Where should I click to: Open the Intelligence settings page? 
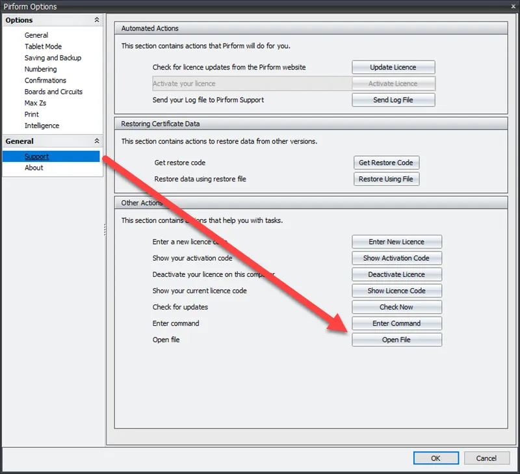(x=43, y=125)
